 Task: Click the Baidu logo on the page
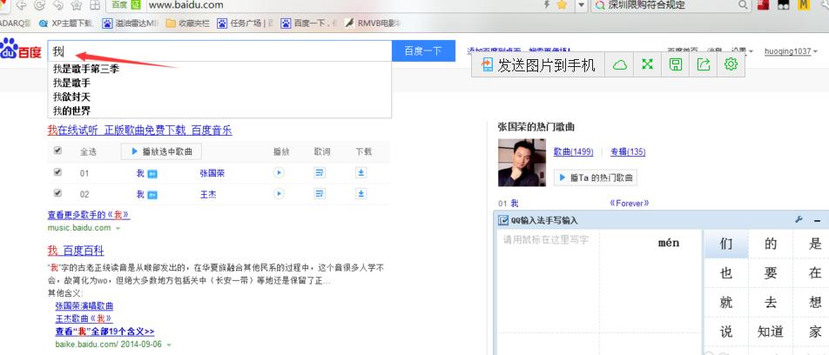click(20, 49)
